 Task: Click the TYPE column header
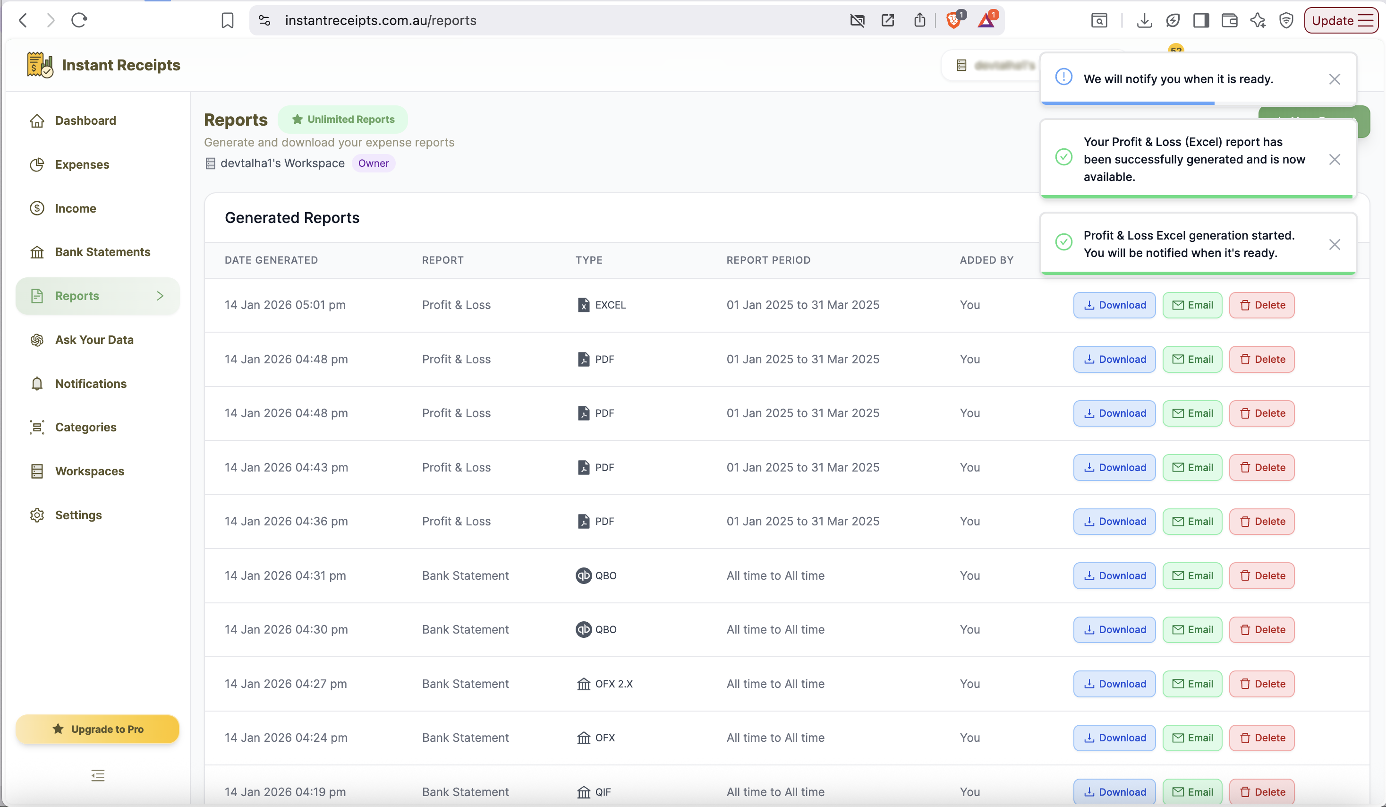(589, 260)
